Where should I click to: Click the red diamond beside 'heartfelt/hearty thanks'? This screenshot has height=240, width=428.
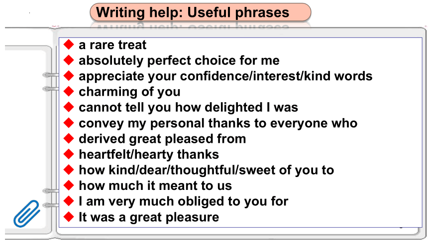(69, 154)
